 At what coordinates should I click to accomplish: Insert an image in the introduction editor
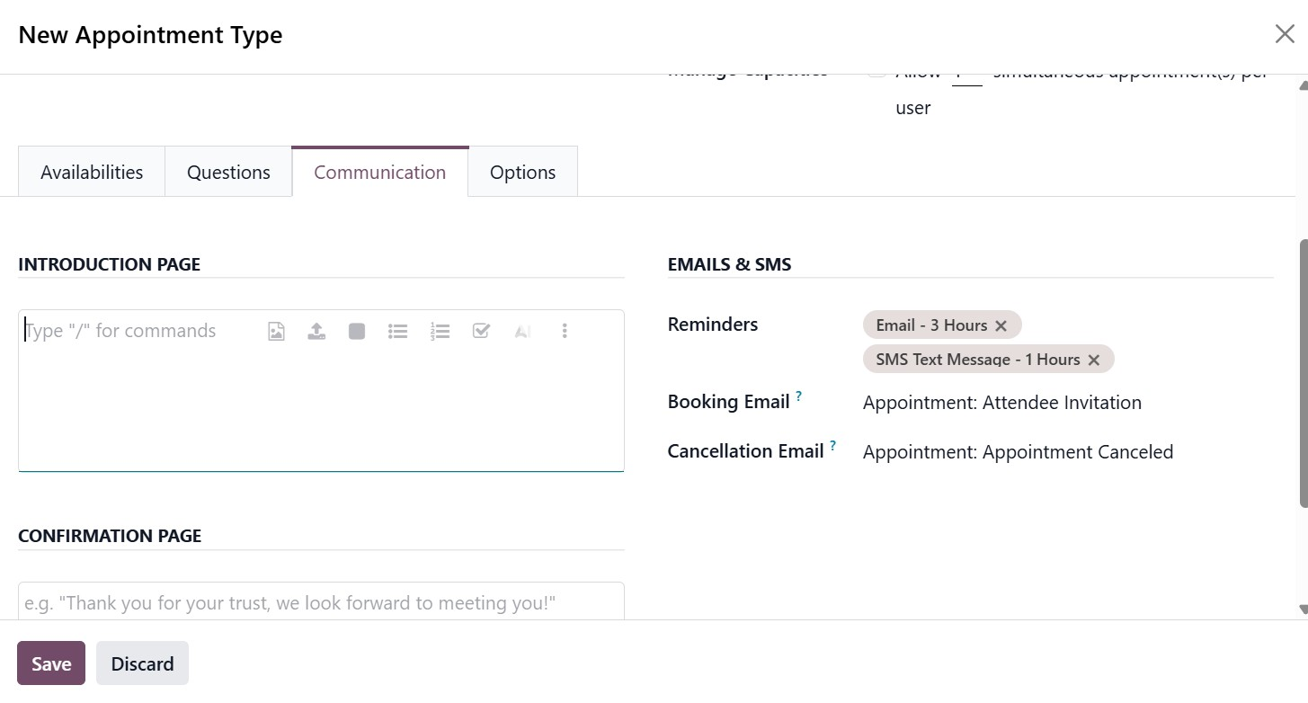coord(276,332)
